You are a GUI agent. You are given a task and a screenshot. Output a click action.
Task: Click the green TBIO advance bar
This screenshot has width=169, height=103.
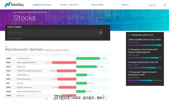[81, 75]
